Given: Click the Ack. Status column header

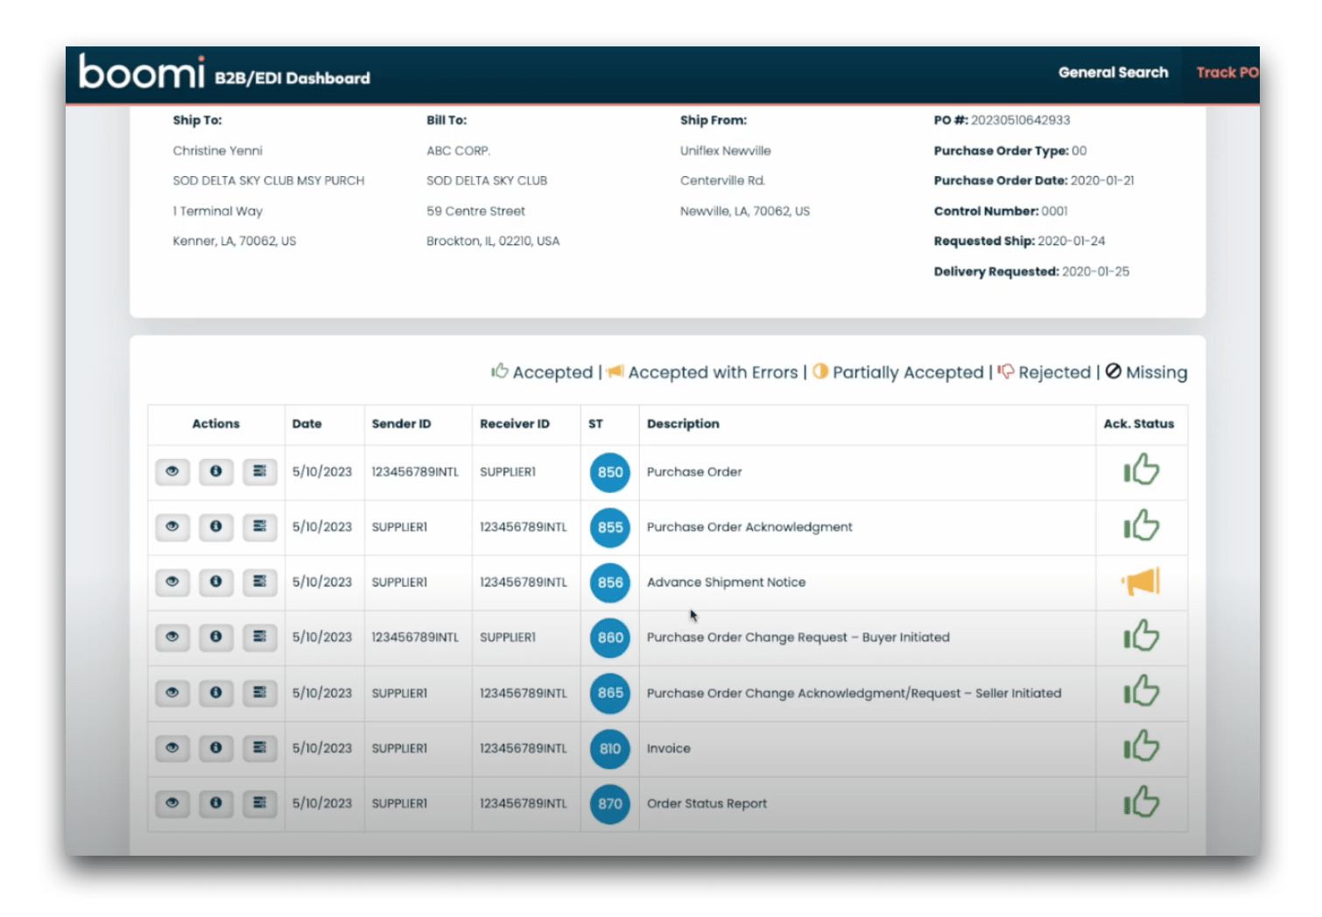Looking at the screenshot, I should pos(1138,424).
